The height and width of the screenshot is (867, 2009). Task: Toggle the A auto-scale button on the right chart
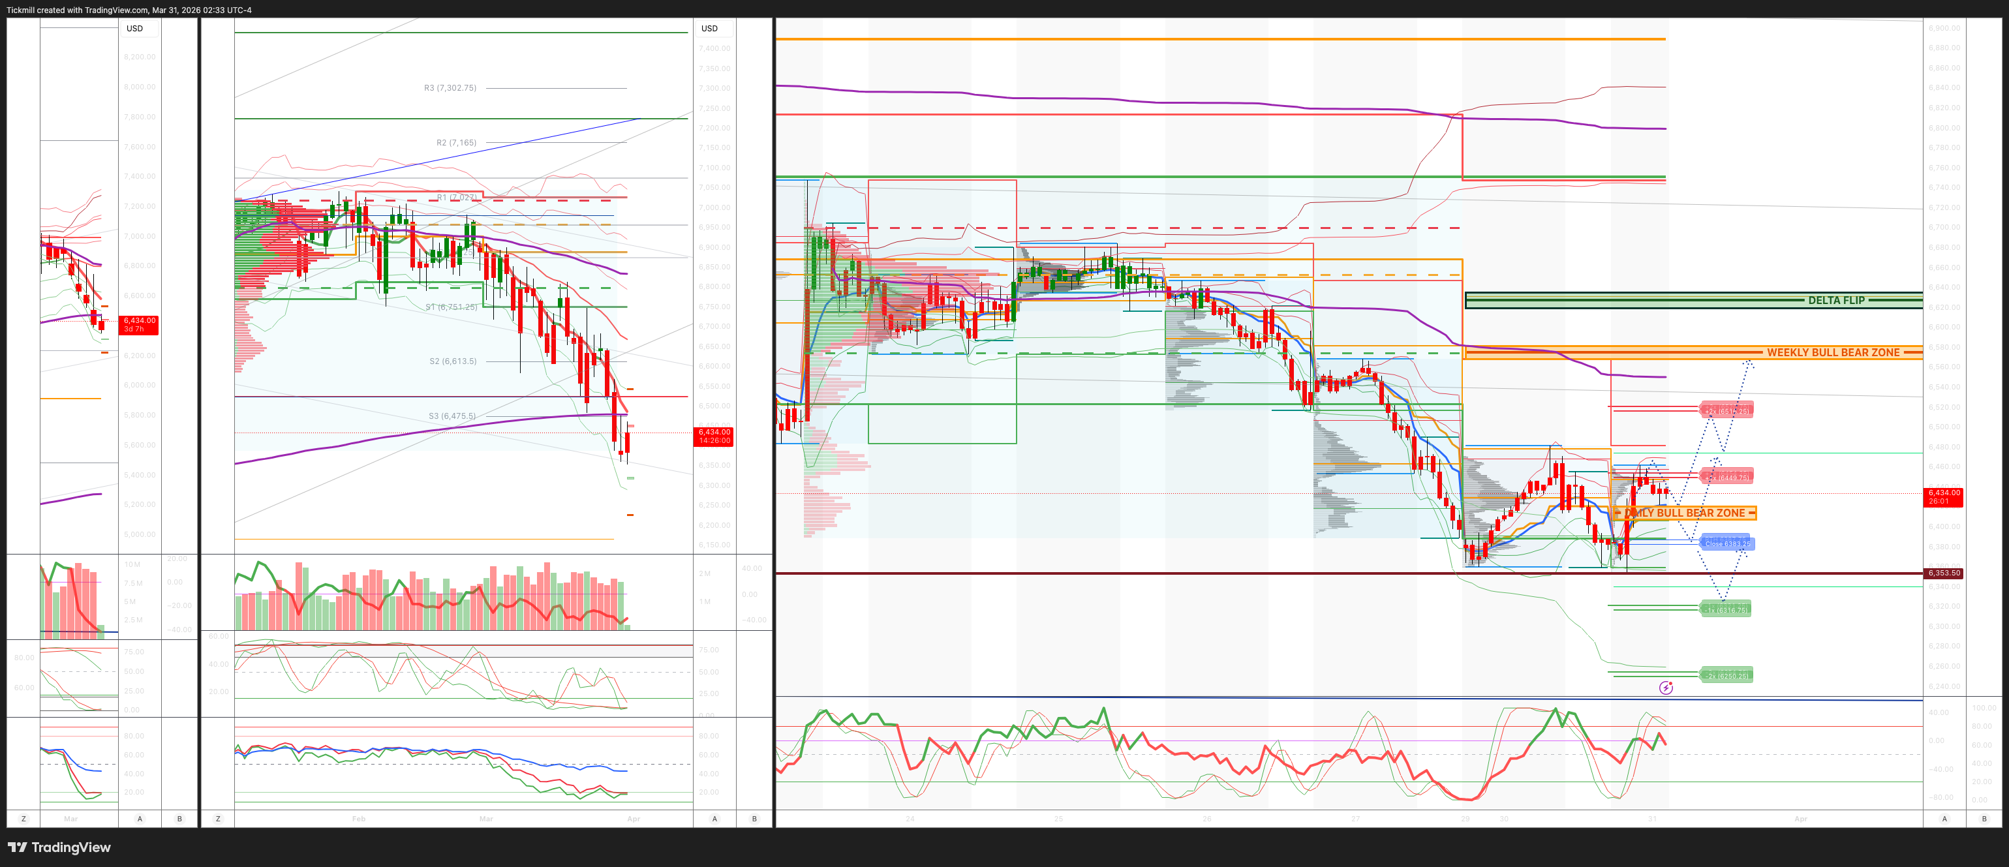[1944, 819]
